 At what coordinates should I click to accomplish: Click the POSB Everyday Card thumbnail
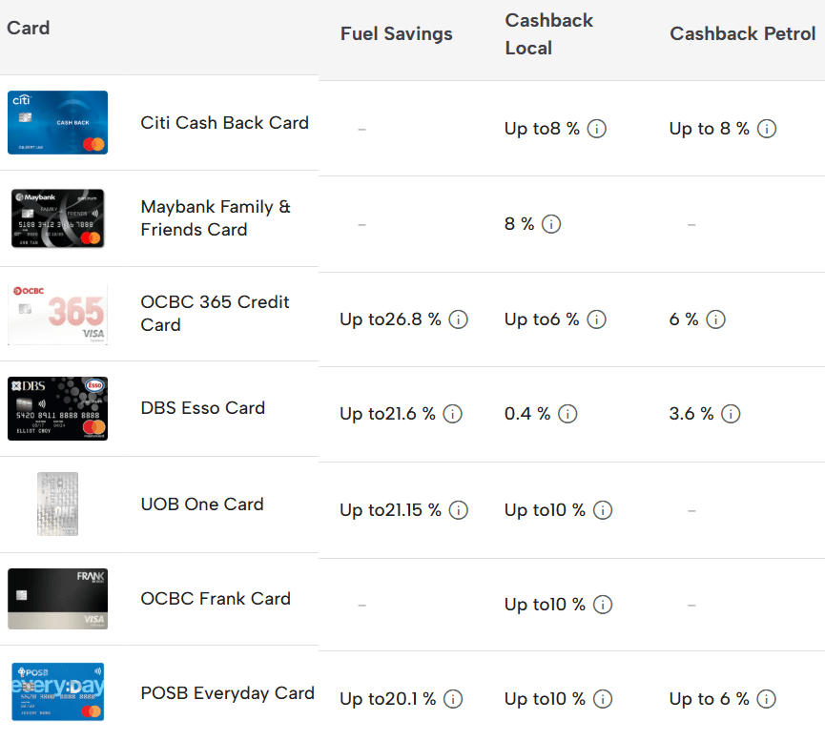pos(57,692)
